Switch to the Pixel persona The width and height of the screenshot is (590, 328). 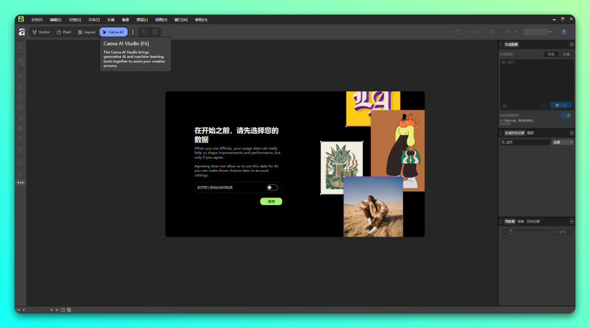(x=63, y=32)
